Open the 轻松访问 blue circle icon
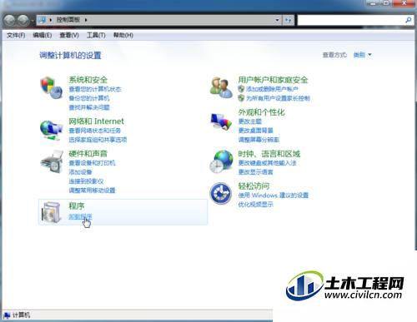417x322 pixels. 221,193
